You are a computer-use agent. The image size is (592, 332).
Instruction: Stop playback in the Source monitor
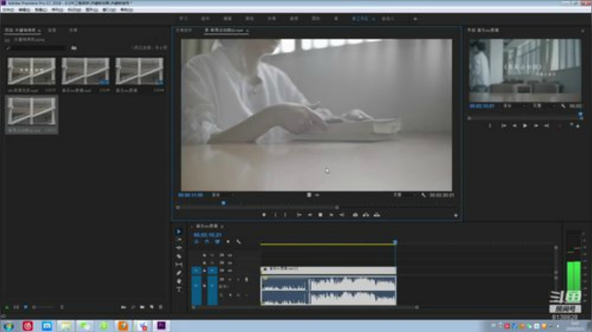(x=320, y=215)
